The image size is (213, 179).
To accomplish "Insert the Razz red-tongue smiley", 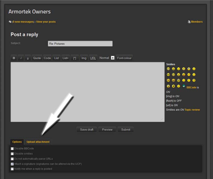I will tap(184, 75).
